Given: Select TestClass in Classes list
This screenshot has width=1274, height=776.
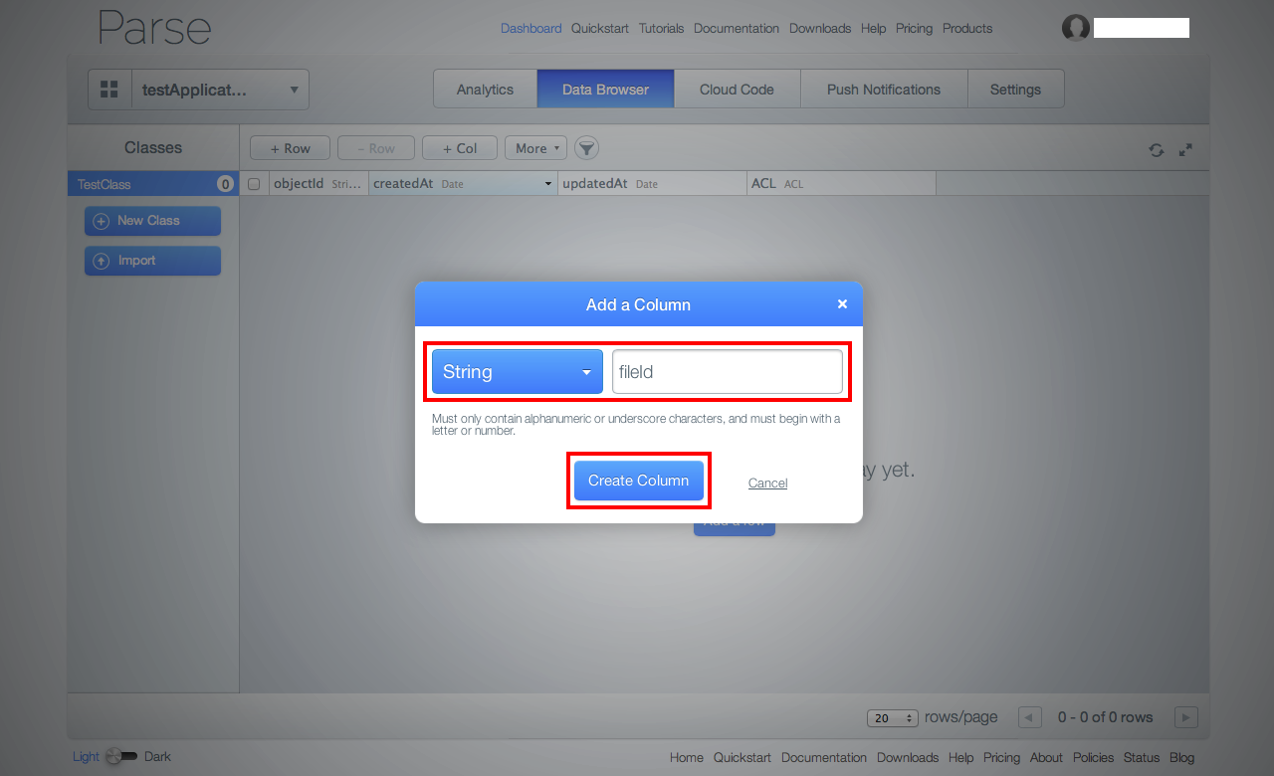Looking at the screenshot, I should pyautogui.click(x=153, y=184).
